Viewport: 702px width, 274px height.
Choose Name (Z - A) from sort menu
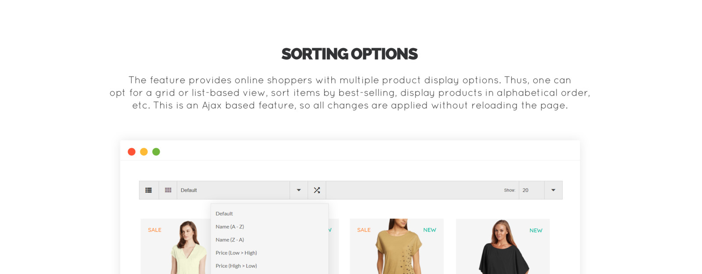pos(229,240)
